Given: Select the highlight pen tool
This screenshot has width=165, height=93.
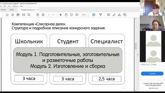Looking at the screenshot, I should pos(114,15).
